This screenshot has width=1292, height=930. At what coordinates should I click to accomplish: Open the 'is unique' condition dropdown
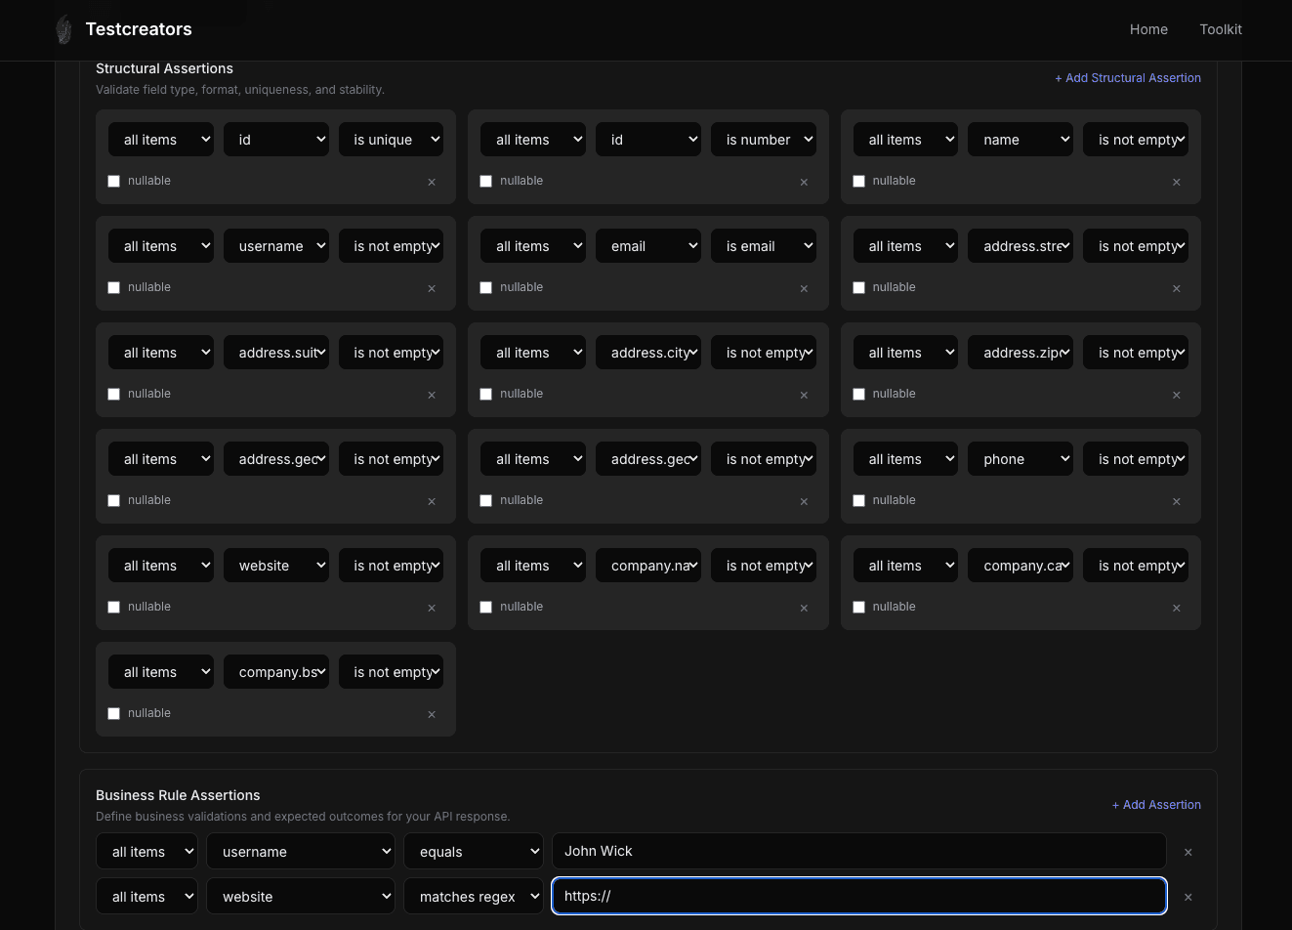click(x=391, y=140)
